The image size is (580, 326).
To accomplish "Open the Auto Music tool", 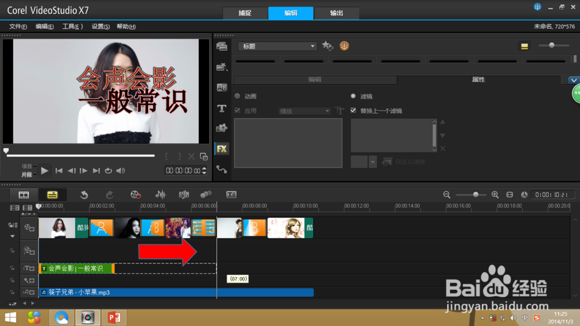I will [184, 195].
